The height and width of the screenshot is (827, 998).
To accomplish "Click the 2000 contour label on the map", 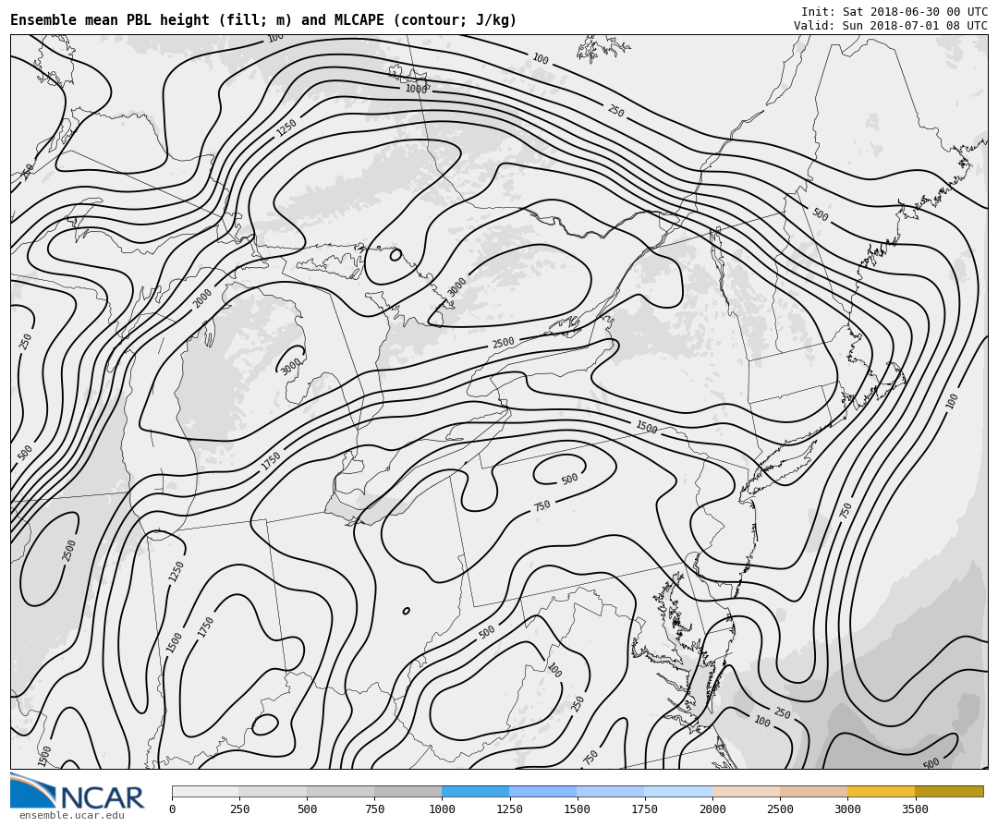I will click(202, 298).
